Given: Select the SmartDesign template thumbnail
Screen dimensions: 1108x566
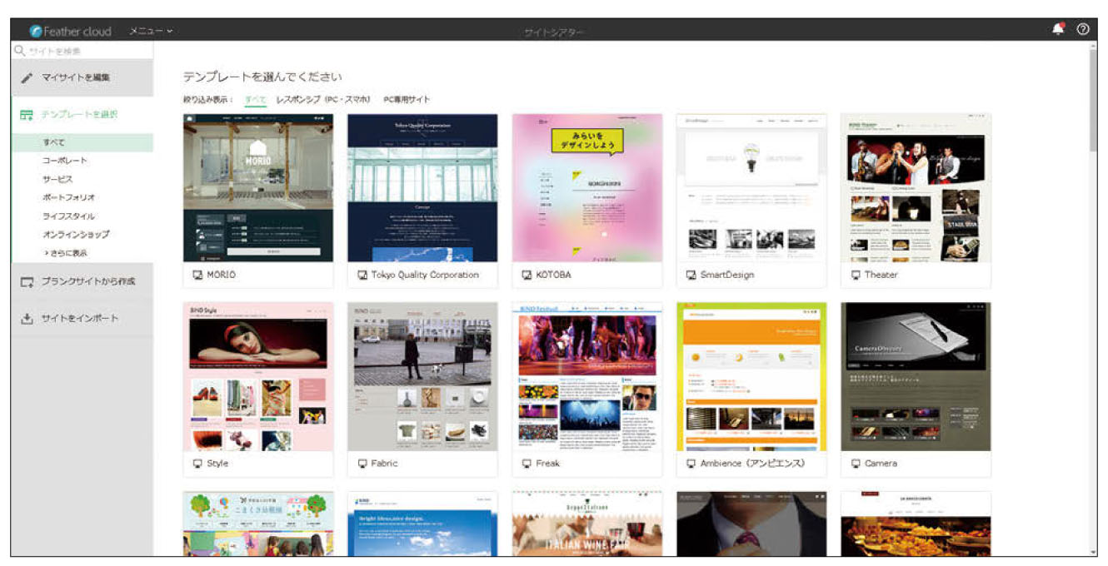Looking at the screenshot, I should click(751, 188).
